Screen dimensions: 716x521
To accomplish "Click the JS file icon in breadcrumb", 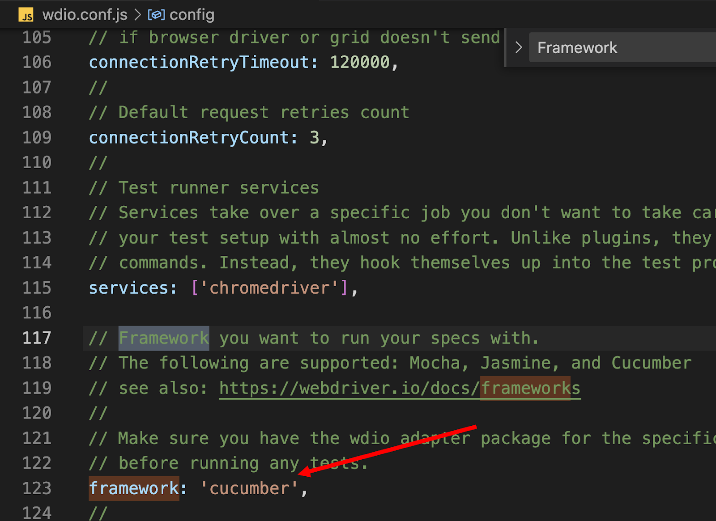I will click(26, 15).
